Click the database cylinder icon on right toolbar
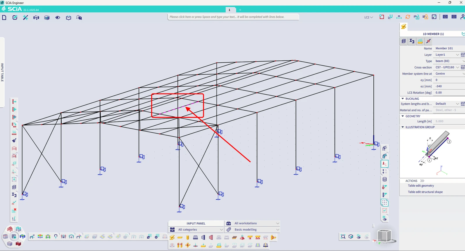This screenshot has height=251, width=465. (384, 179)
